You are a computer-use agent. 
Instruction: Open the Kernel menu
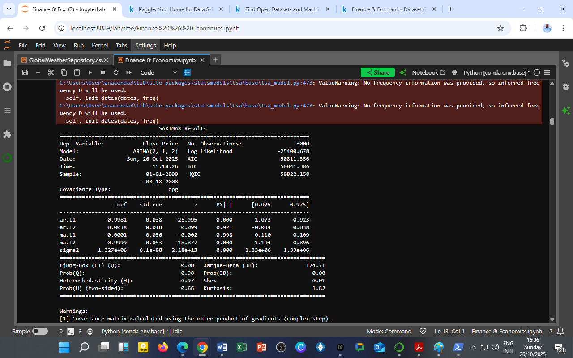[99, 45]
